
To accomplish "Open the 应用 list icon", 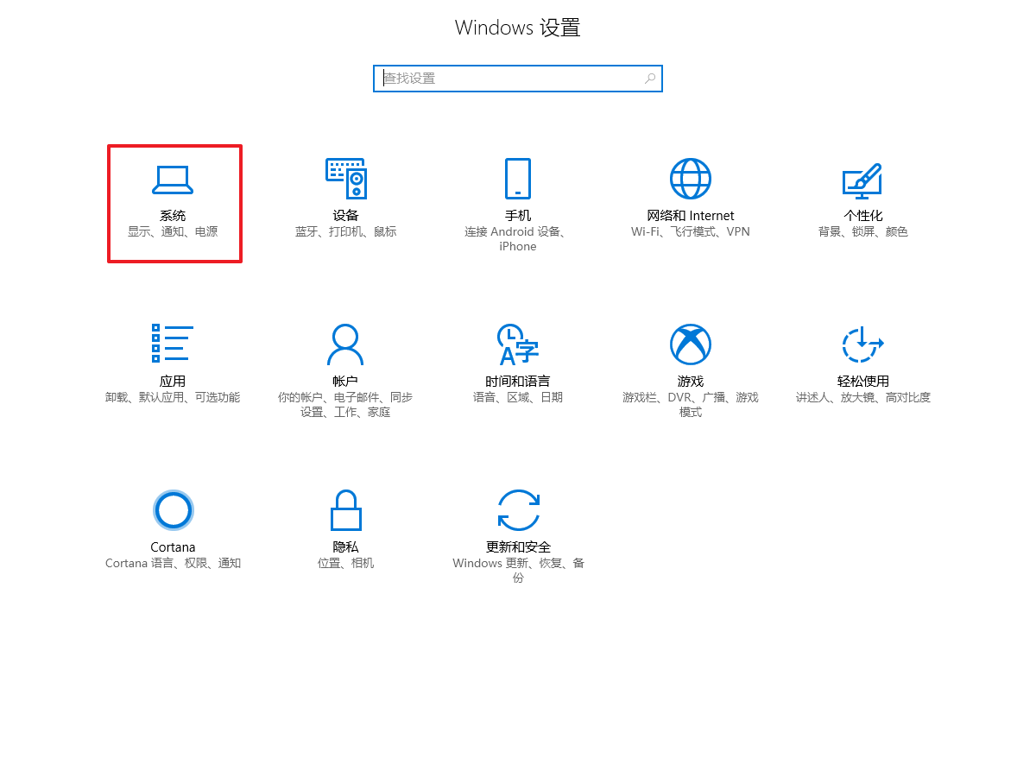I will click(173, 344).
